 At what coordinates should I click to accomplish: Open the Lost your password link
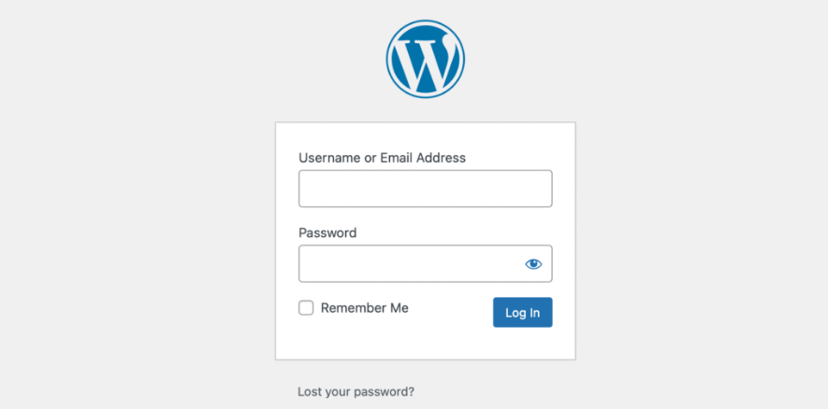[356, 392]
